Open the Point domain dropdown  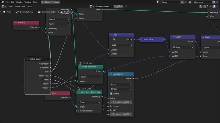[59, 24]
